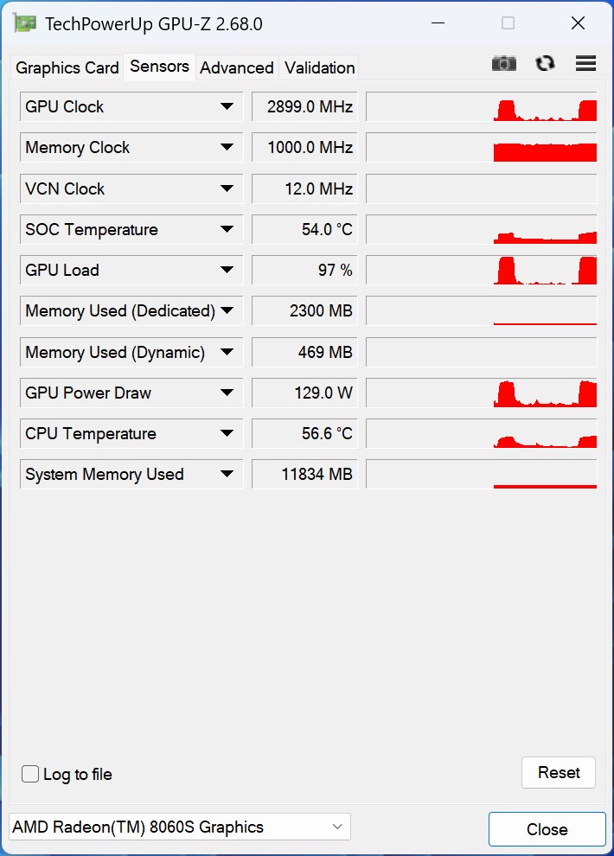614x856 pixels.
Task: Expand the GPU Power Draw dropdown
Action: pyautogui.click(x=227, y=393)
